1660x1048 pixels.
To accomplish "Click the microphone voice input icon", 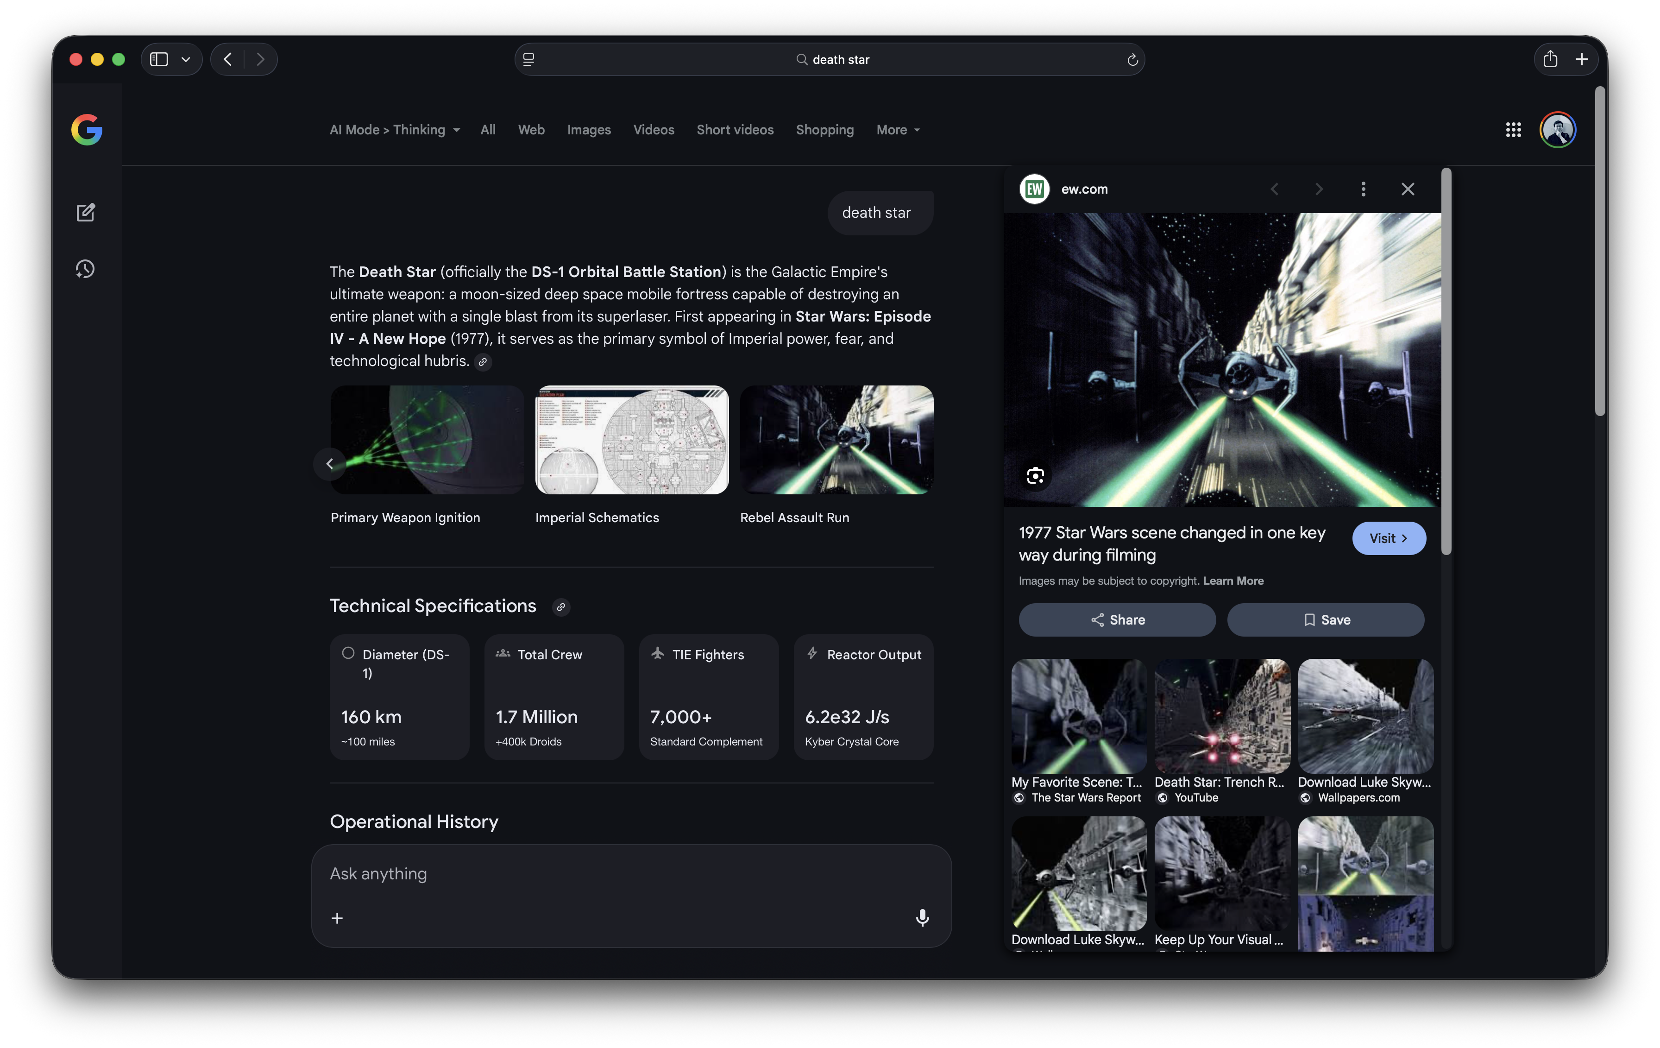I will pos(922,918).
